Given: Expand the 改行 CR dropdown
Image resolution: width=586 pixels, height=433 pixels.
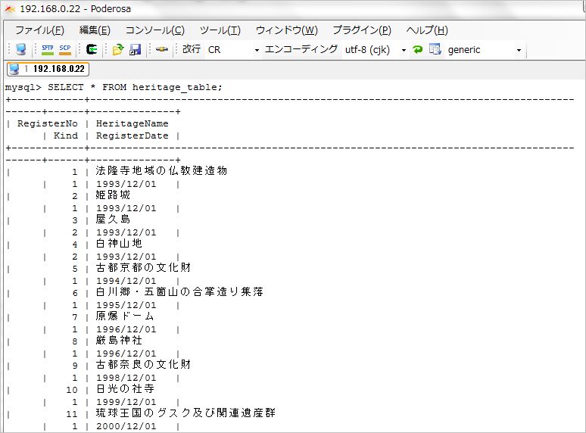Looking at the screenshot, I should point(257,50).
